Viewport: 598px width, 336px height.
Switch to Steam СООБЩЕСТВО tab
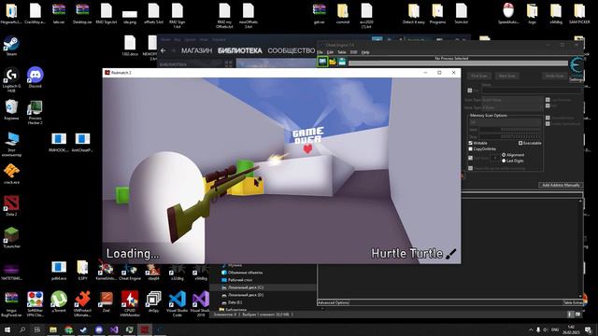tap(292, 50)
